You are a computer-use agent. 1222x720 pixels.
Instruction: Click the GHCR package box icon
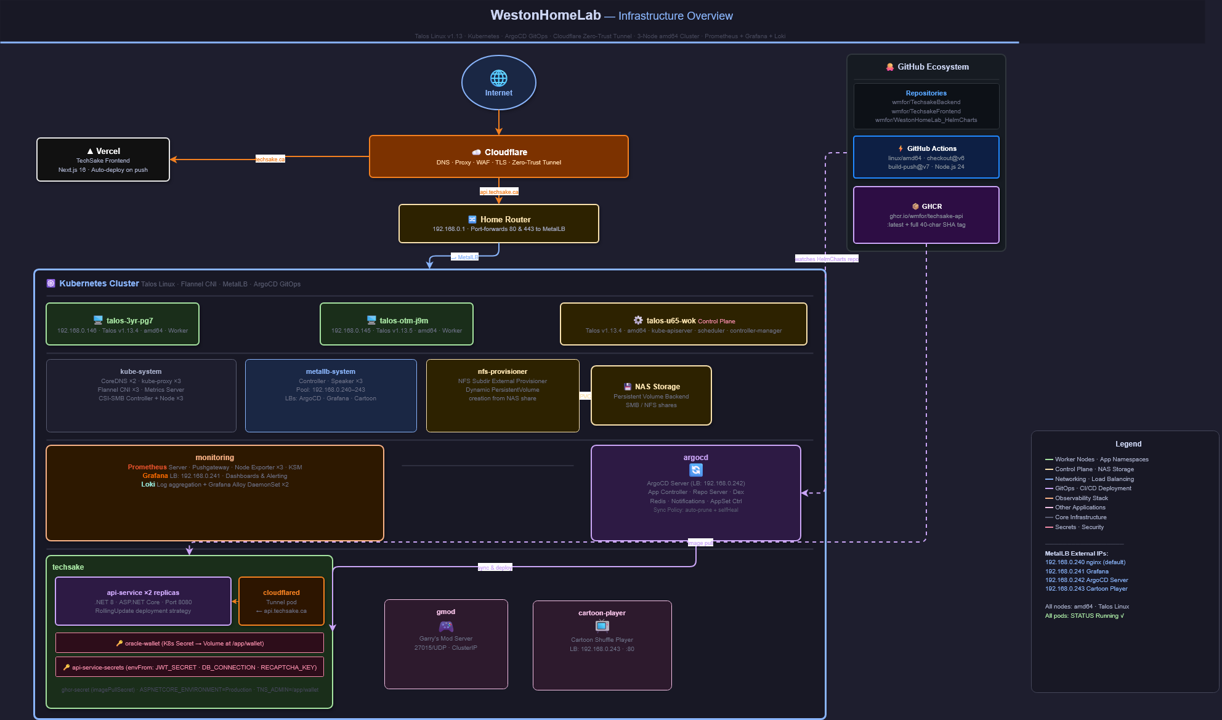pyautogui.click(x=915, y=206)
